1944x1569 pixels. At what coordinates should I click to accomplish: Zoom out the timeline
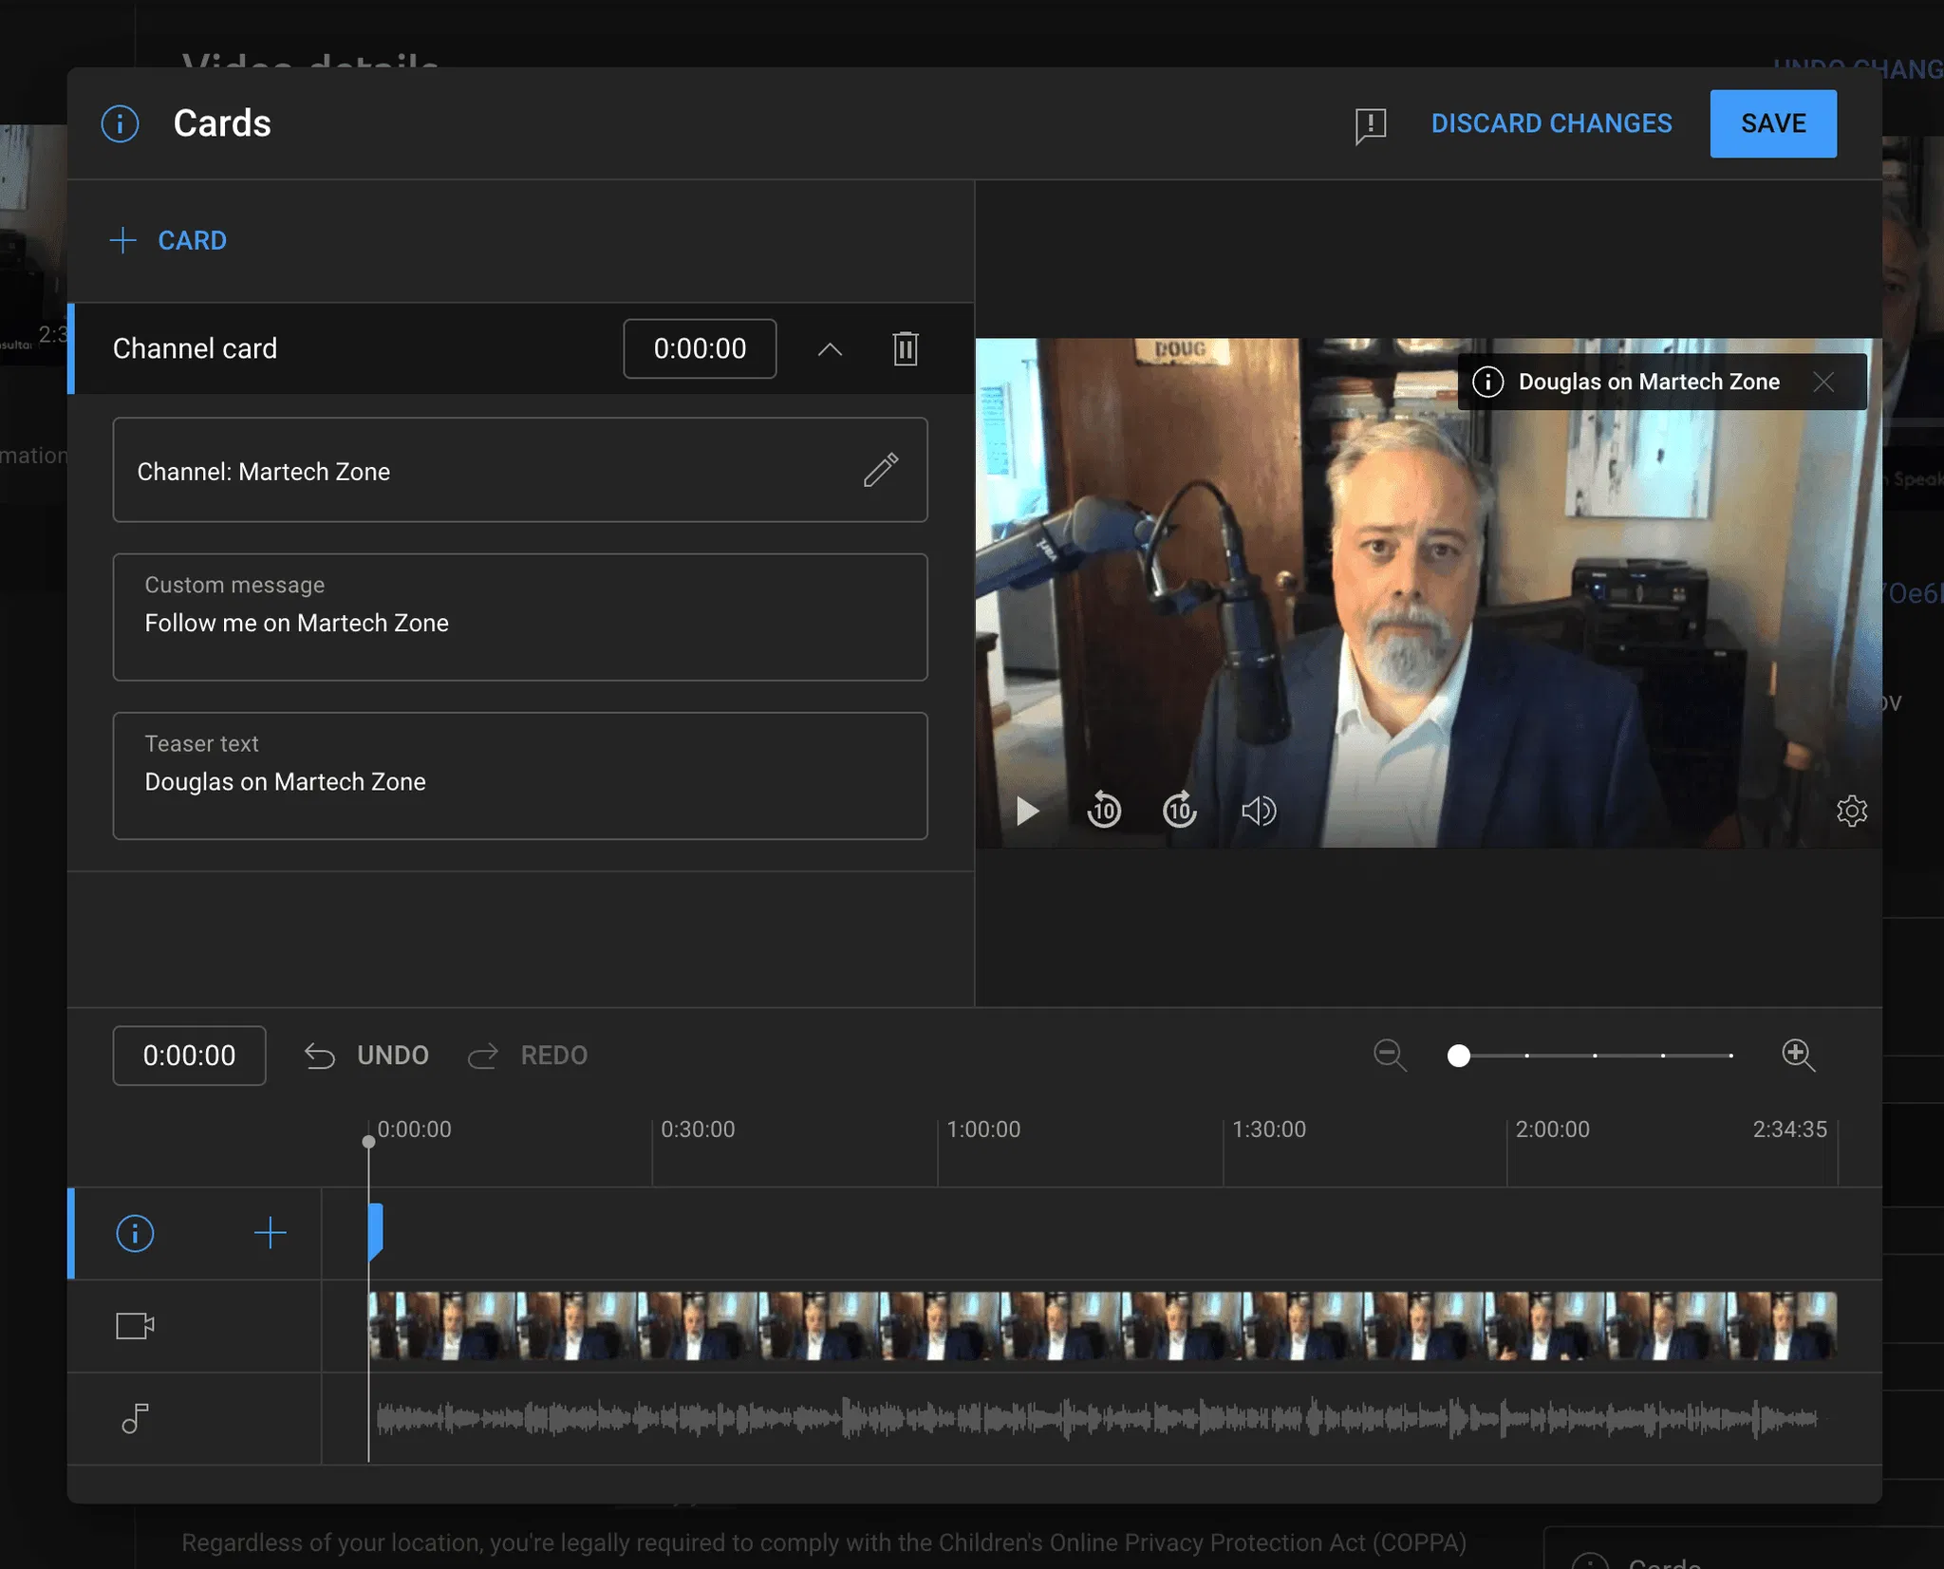[x=1390, y=1055]
